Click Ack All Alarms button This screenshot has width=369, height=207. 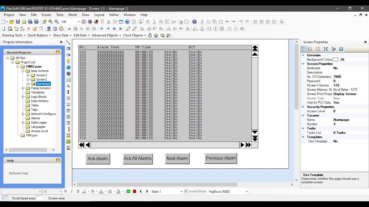pos(138,158)
